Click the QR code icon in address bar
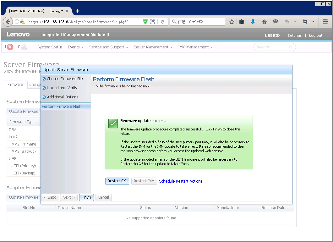This screenshot has width=333, height=242. (x=152, y=22)
